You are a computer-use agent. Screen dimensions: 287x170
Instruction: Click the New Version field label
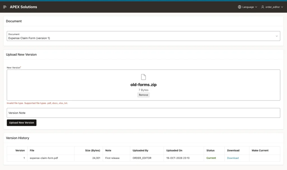pos(13,68)
